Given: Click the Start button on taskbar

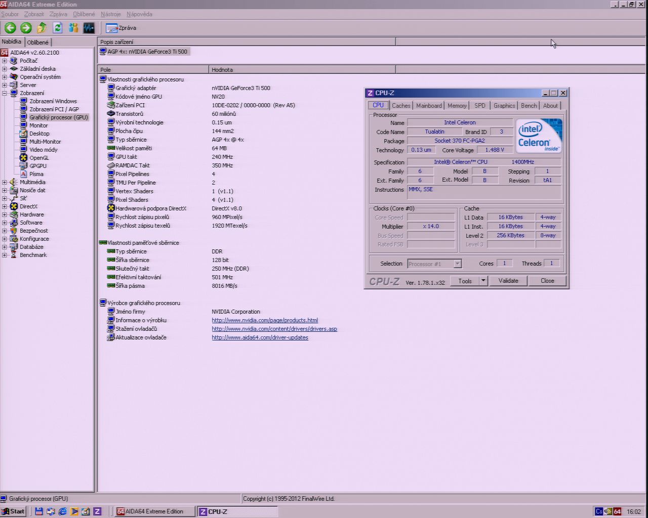Looking at the screenshot, I should pos(13,511).
